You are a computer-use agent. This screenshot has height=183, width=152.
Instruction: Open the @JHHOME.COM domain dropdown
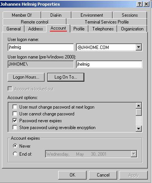(x=139, y=47)
